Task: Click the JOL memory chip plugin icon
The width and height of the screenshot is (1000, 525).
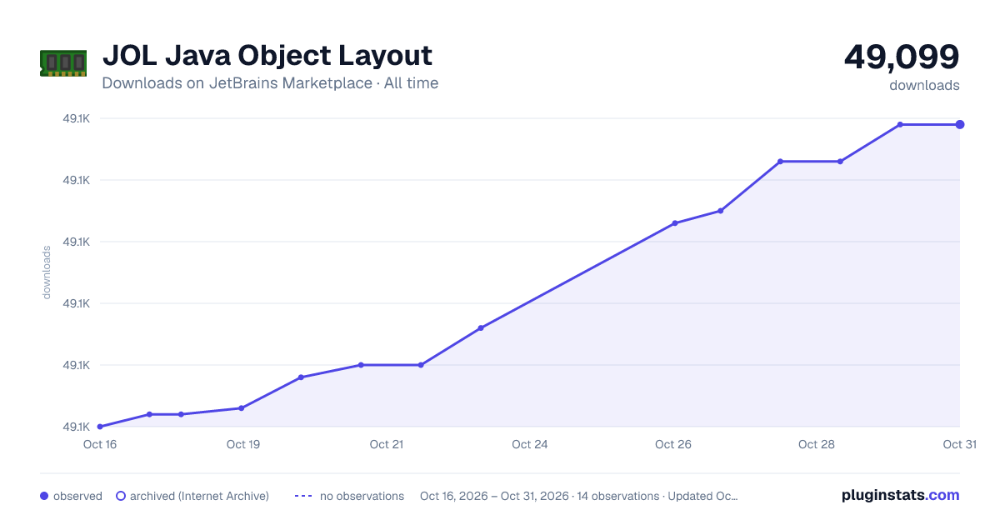Action: (63, 63)
